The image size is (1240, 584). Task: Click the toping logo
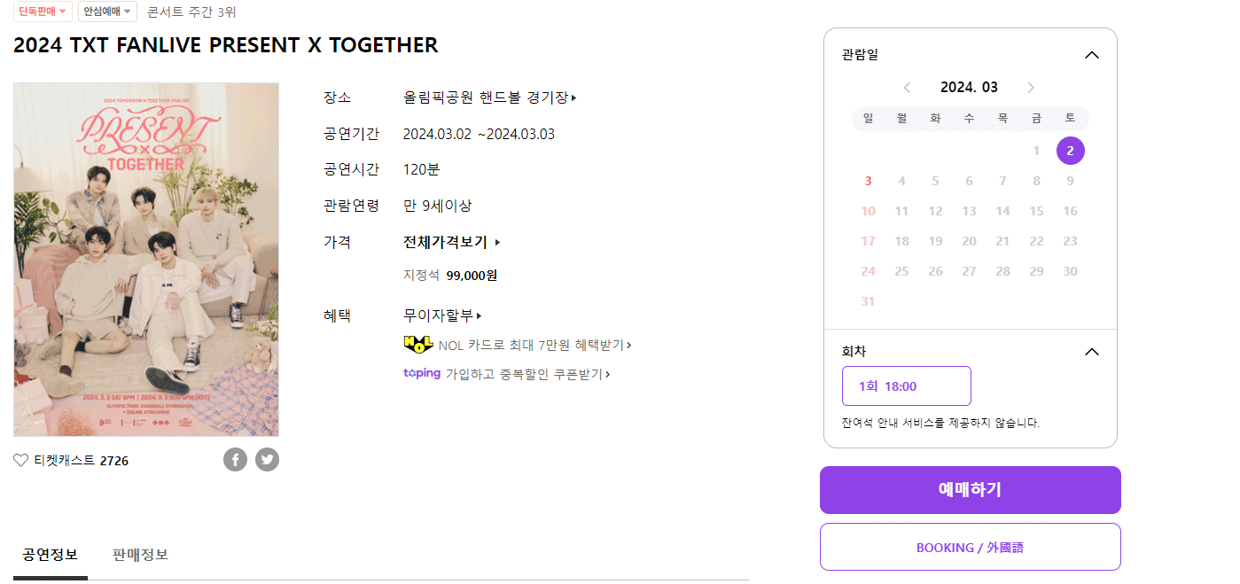coord(421,373)
